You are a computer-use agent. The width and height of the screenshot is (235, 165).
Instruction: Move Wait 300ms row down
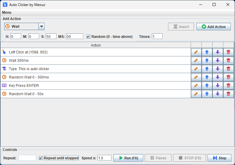click(218, 61)
